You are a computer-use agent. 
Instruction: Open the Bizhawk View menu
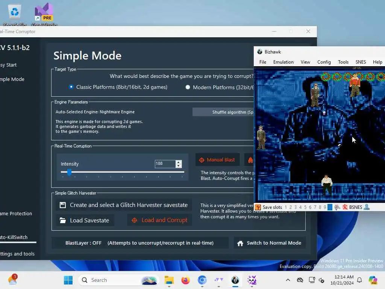point(305,62)
